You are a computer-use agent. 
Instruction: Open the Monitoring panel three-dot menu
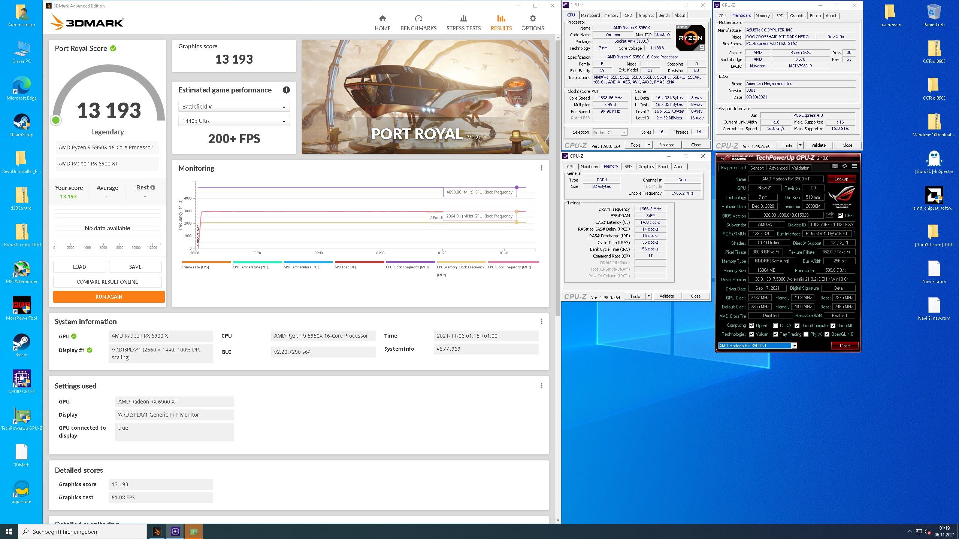[541, 168]
